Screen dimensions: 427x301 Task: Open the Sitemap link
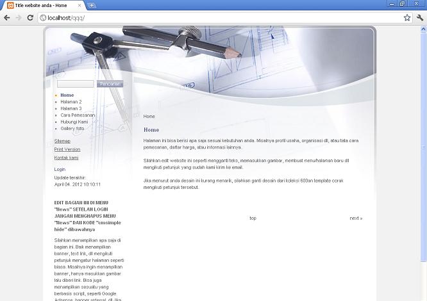pyautogui.click(x=62, y=141)
